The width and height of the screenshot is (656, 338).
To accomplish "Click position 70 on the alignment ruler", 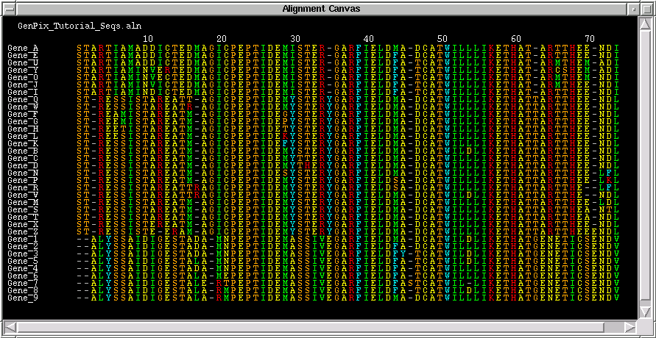I will pos(590,38).
